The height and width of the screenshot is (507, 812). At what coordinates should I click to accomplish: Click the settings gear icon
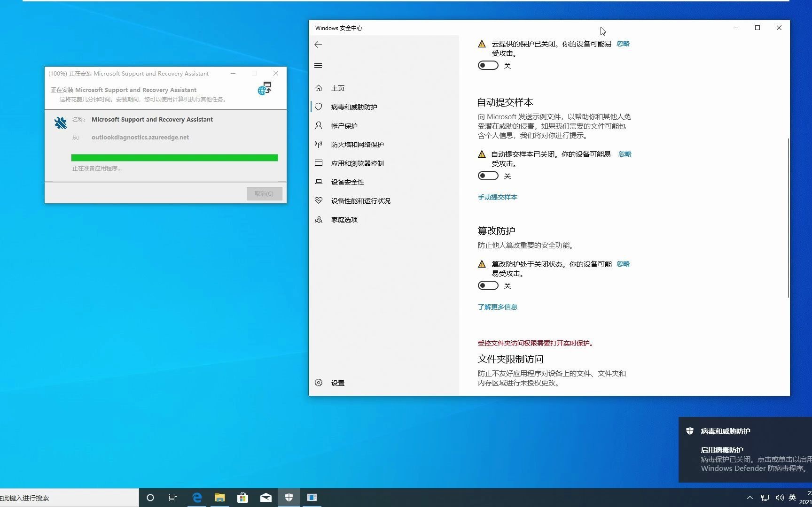[319, 383]
